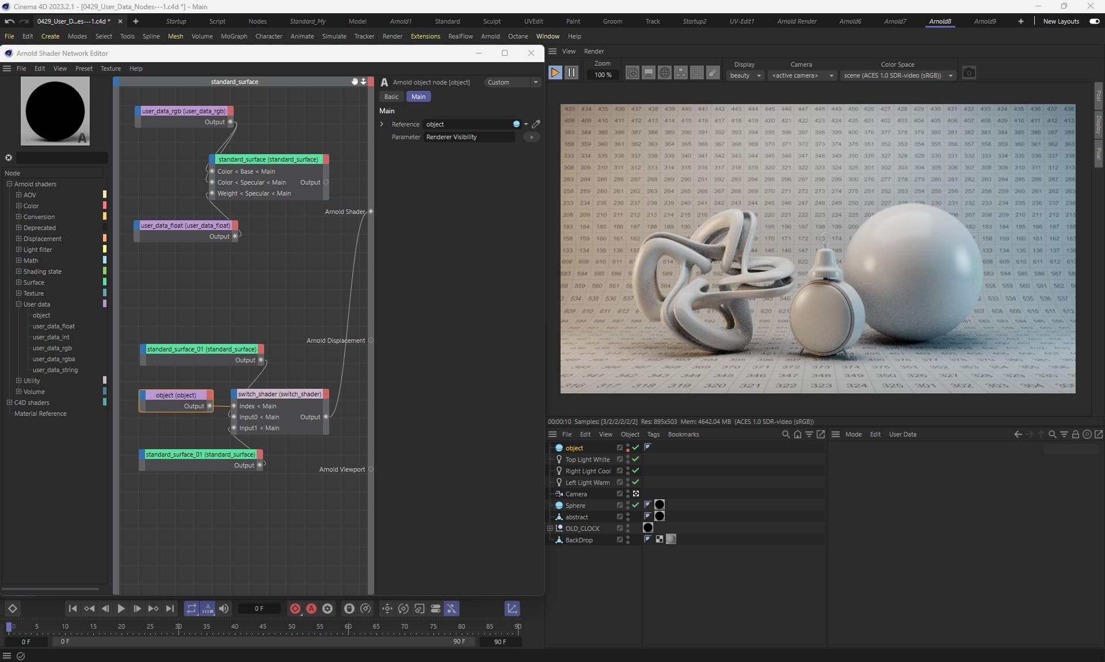The height and width of the screenshot is (662, 1105).
Task: Click the pick reference eyedropper icon
Action: click(536, 124)
